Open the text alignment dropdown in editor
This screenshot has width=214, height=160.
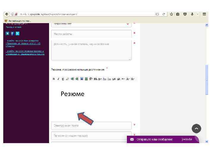(x=100, y=79)
